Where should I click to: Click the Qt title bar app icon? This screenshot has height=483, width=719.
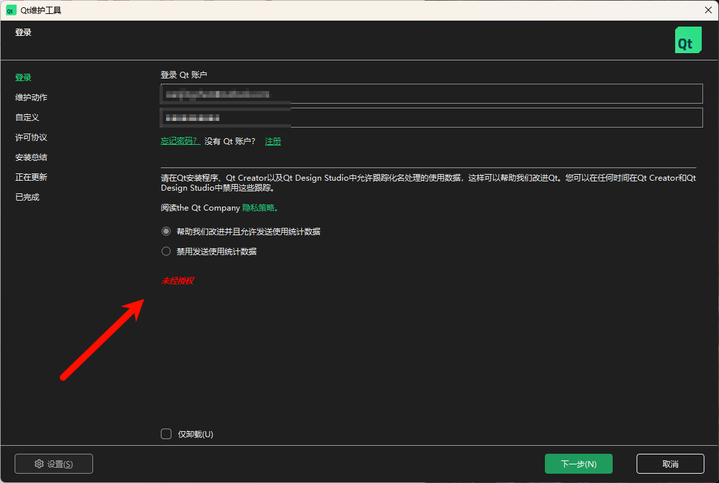click(11, 10)
